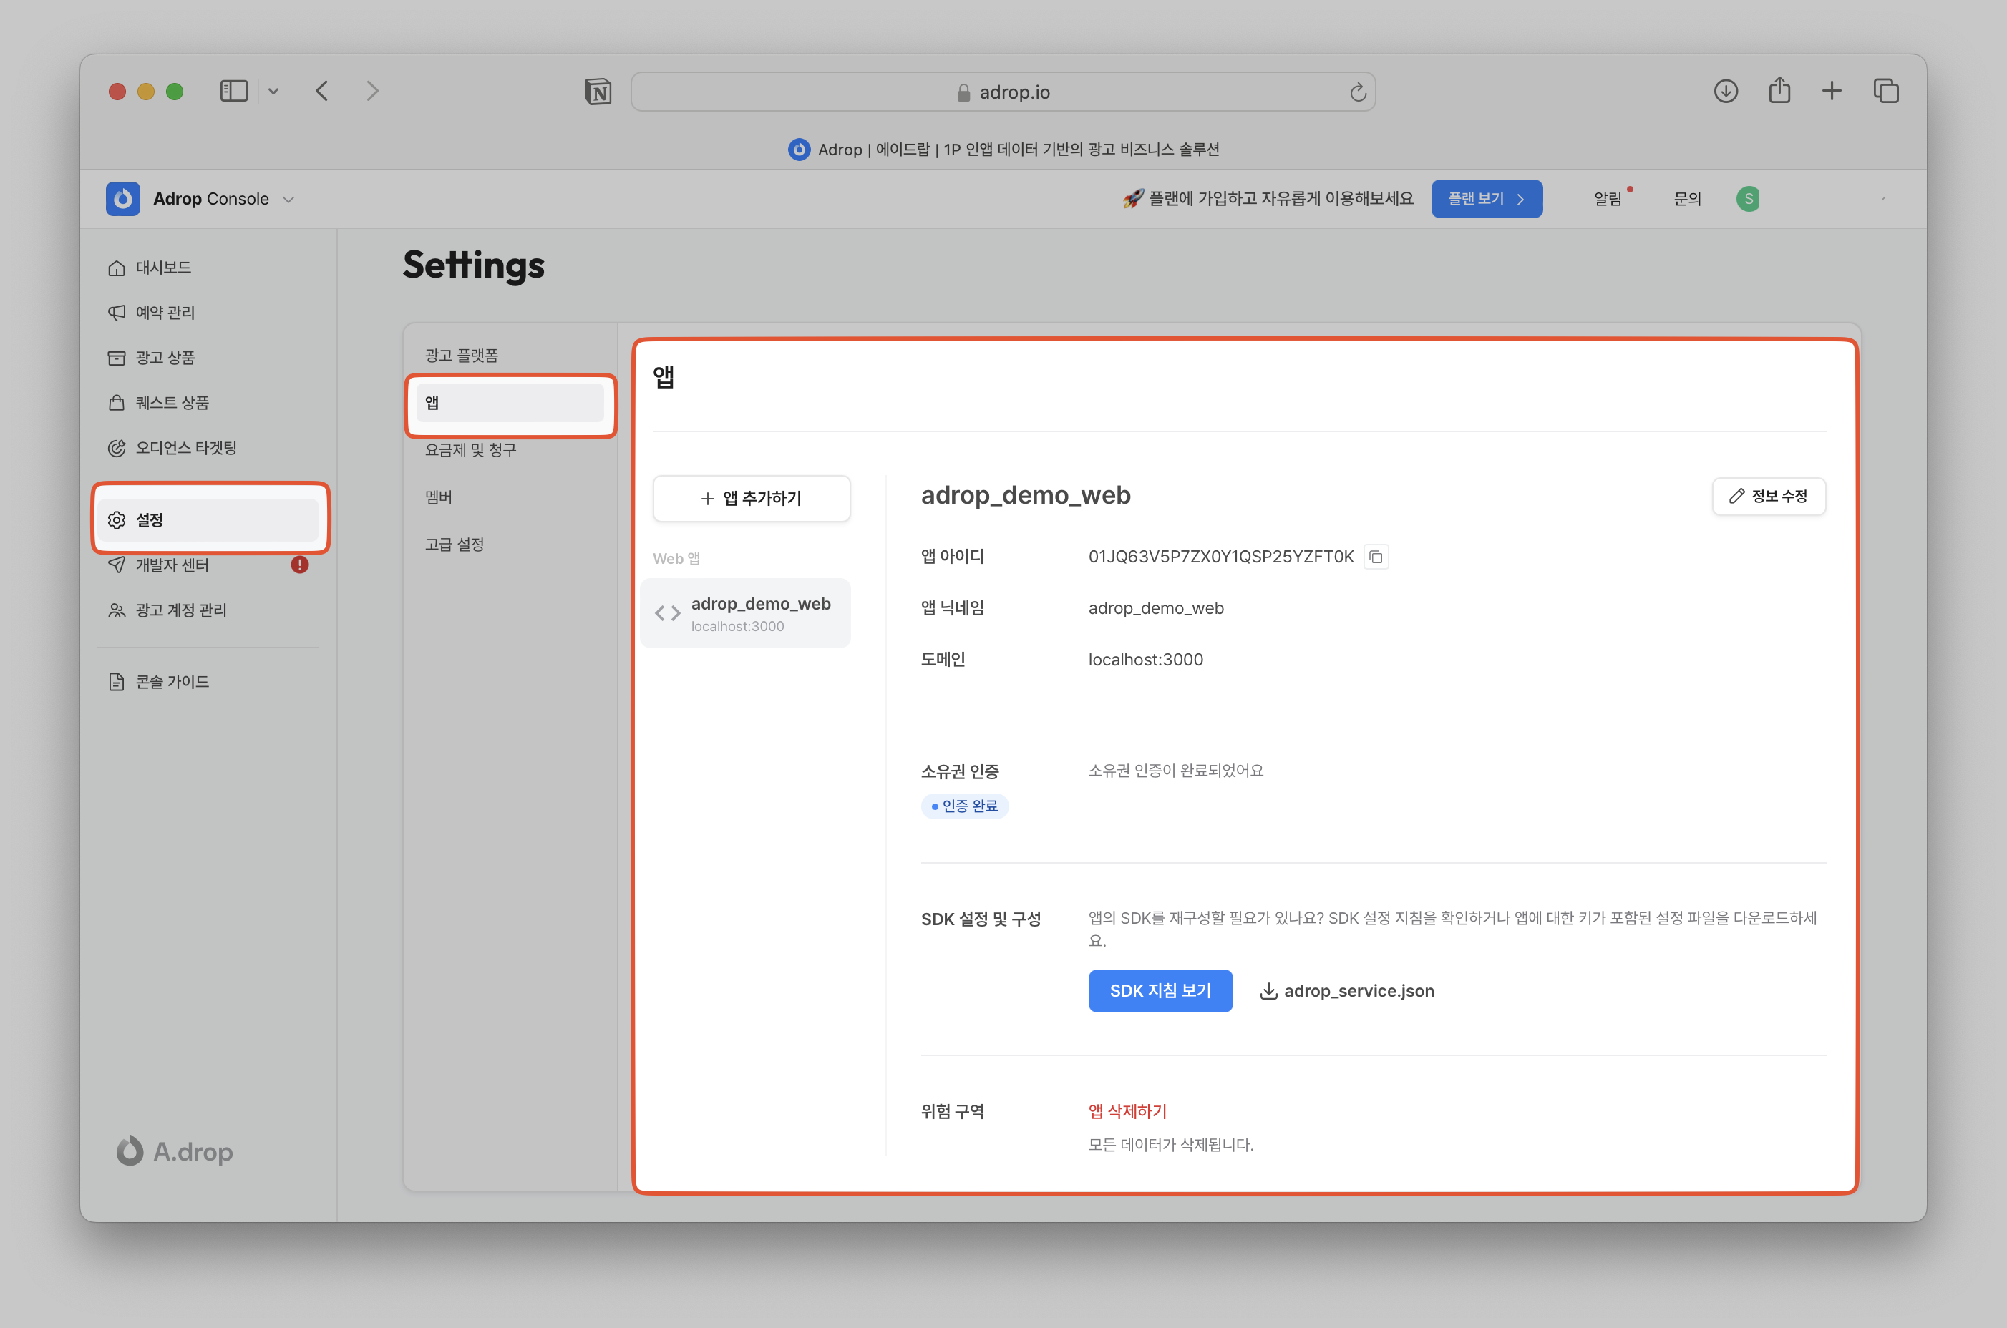Open Safari downloads icon
The width and height of the screenshot is (2007, 1328).
[x=1725, y=91]
